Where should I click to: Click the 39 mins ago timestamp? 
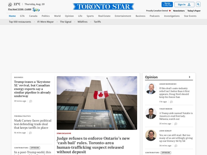[20, 101]
